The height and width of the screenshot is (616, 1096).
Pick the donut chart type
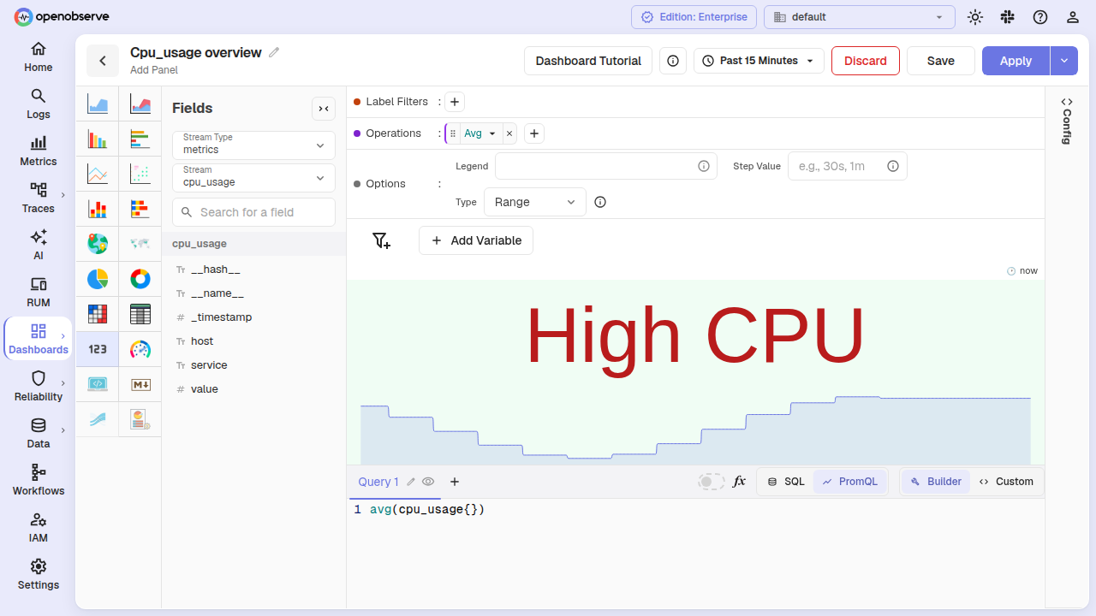pyautogui.click(x=140, y=279)
